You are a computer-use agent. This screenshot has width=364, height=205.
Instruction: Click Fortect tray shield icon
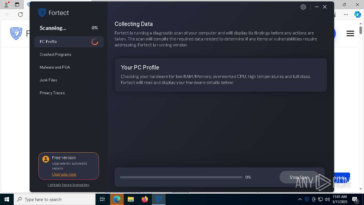coord(307,199)
